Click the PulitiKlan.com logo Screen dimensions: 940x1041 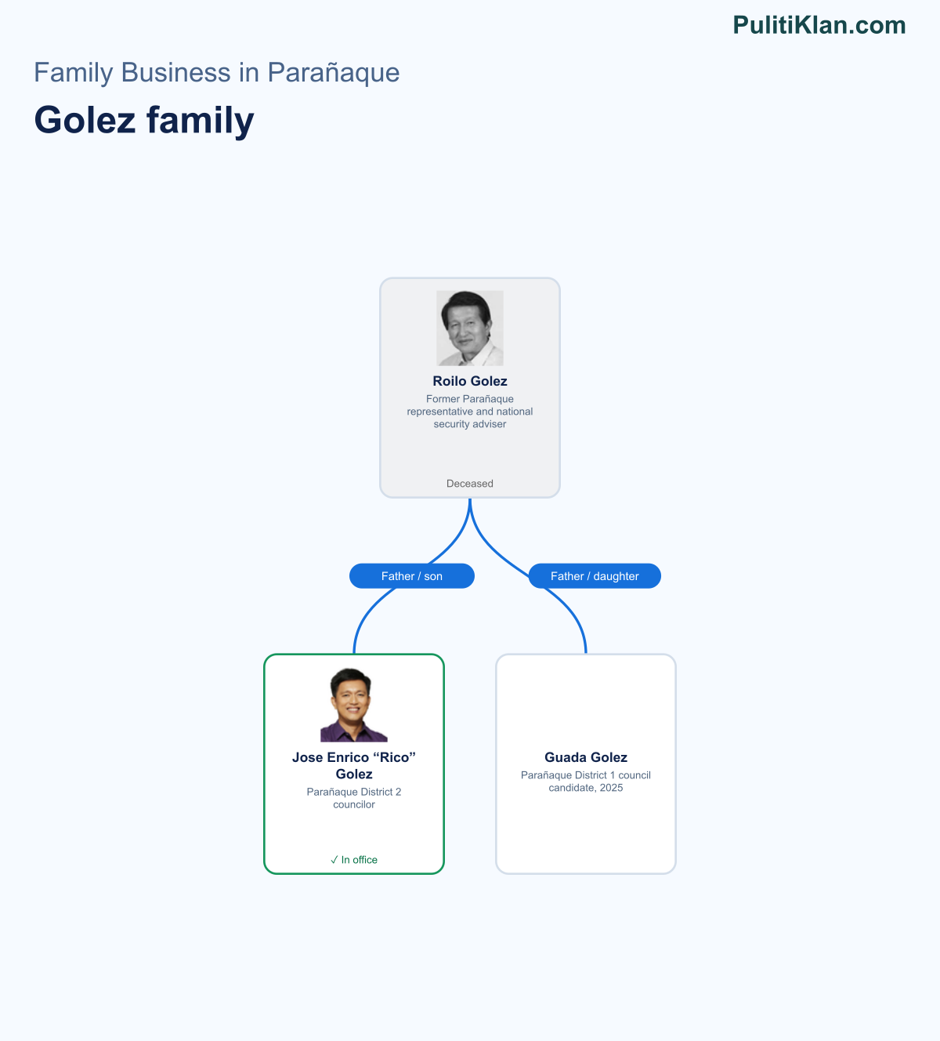(x=819, y=25)
